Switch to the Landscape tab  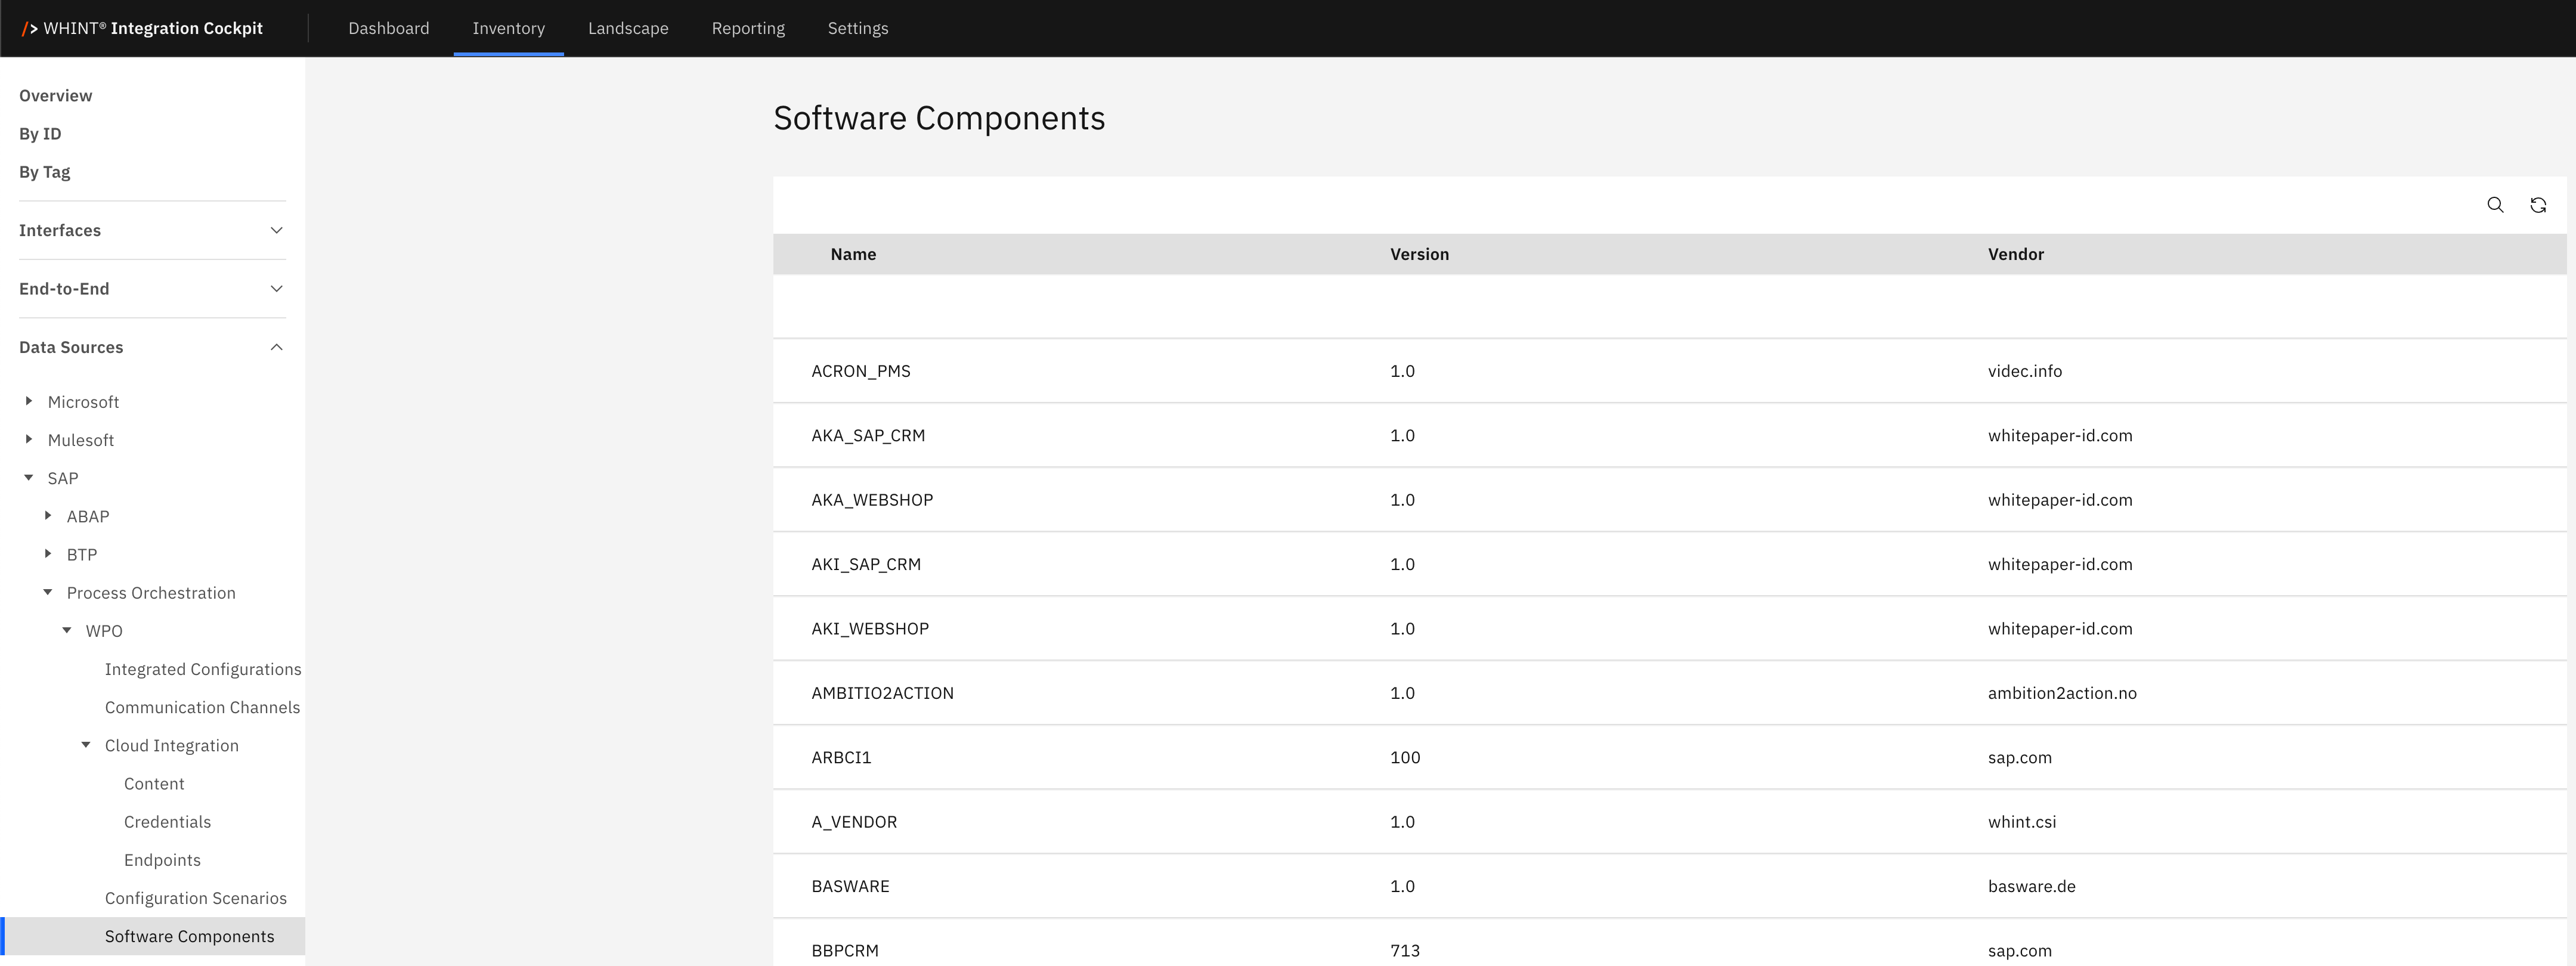pyautogui.click(x=628, y=28)
